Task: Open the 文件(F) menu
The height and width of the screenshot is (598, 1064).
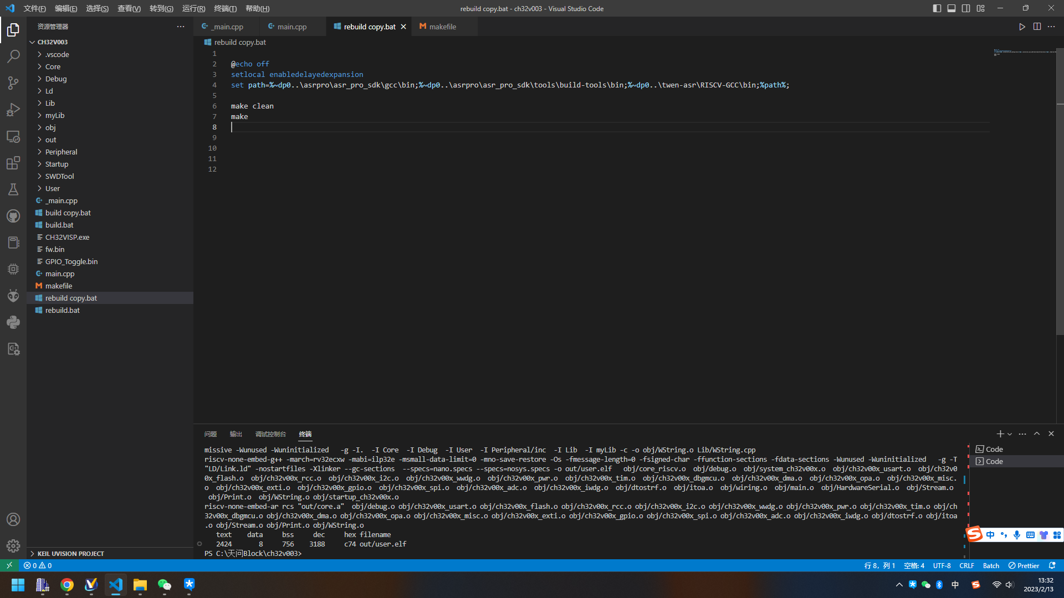Action: click(x=34, y=8)
